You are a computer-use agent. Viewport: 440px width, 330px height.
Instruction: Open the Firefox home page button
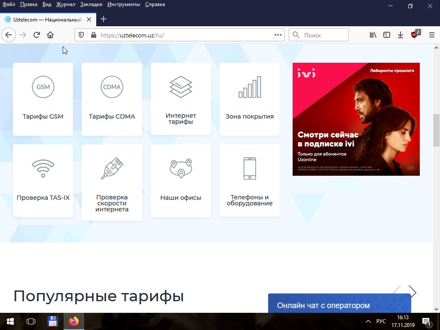[50, 35]
